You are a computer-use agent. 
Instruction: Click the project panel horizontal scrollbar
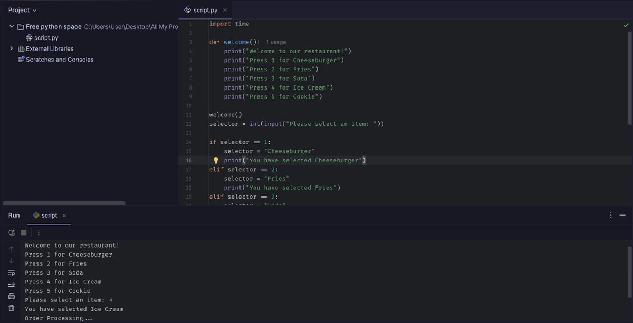pos(64,203)
